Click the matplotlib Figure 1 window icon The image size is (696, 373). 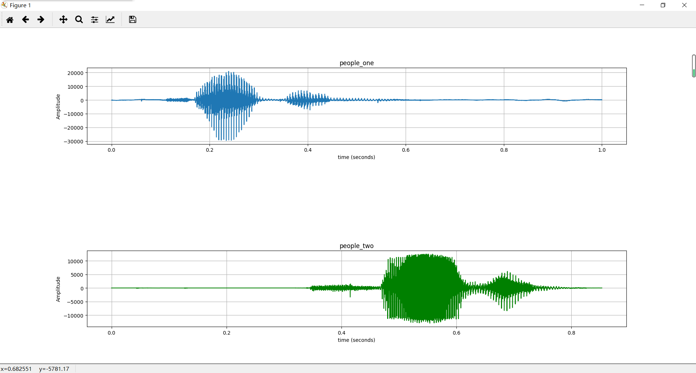pos(4,5)
